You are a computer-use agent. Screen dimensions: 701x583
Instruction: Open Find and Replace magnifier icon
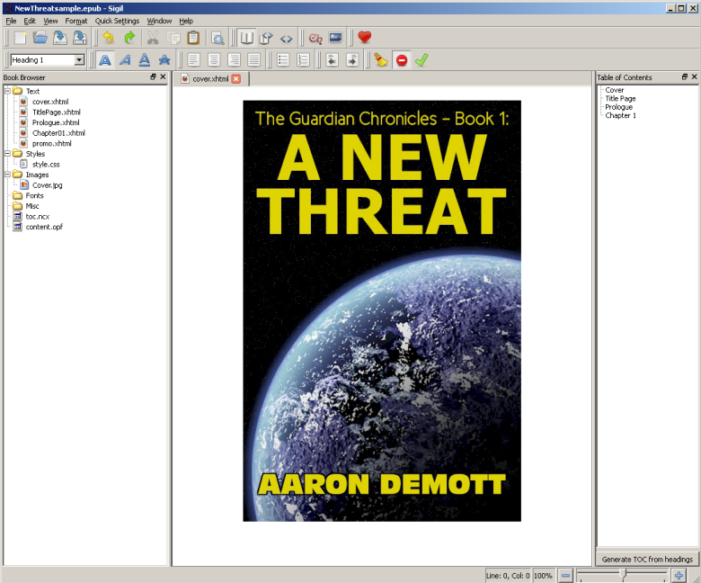point(217,38)
